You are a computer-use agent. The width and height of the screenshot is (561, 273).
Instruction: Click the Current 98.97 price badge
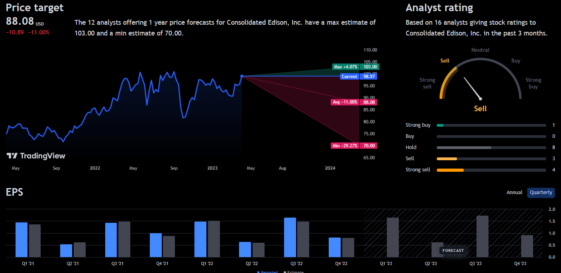click(349, 76)
